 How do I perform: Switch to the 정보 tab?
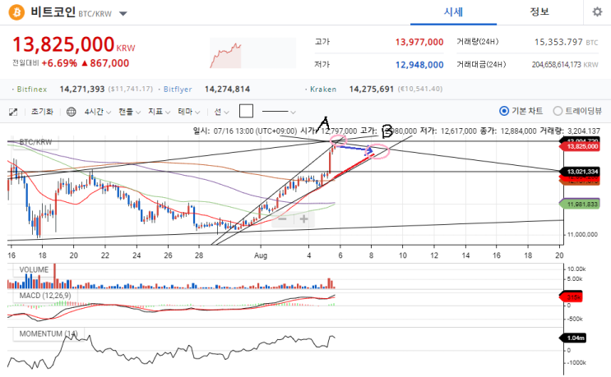539,12
